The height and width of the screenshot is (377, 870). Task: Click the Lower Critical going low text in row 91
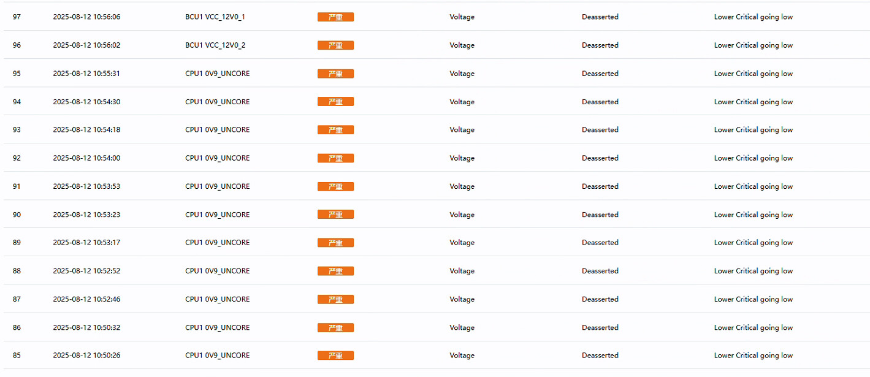(753, 186)
